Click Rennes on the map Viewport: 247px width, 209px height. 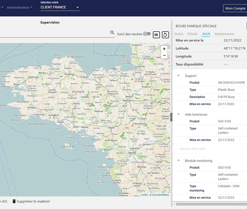127,101
